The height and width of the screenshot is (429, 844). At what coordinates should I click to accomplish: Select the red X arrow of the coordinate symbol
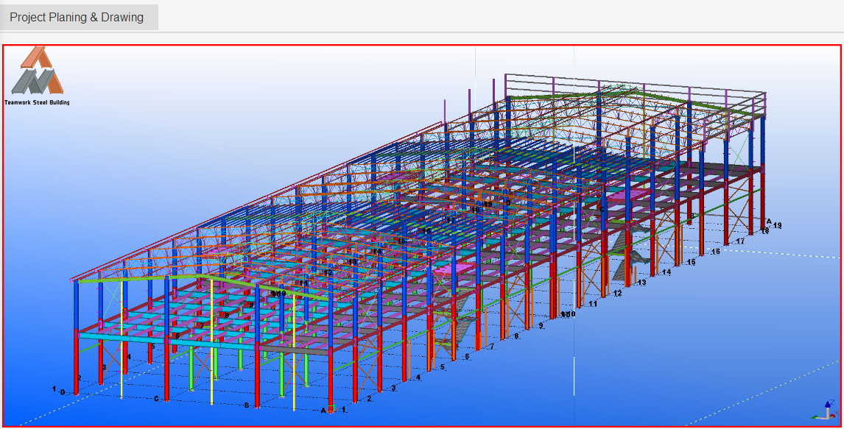(832, 415)
